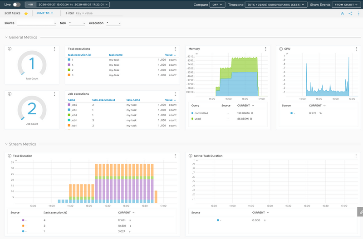Open Show Events From Chart dropdown
The width and height of the screenshot is (363, 239).
tap(345, 5)
